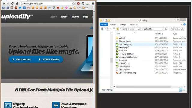Select uploadify.php file
This screenshot has width=192, height=108.
[x=124, y=67]
